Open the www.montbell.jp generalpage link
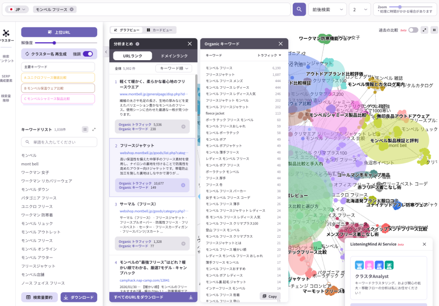 point(154,94)
